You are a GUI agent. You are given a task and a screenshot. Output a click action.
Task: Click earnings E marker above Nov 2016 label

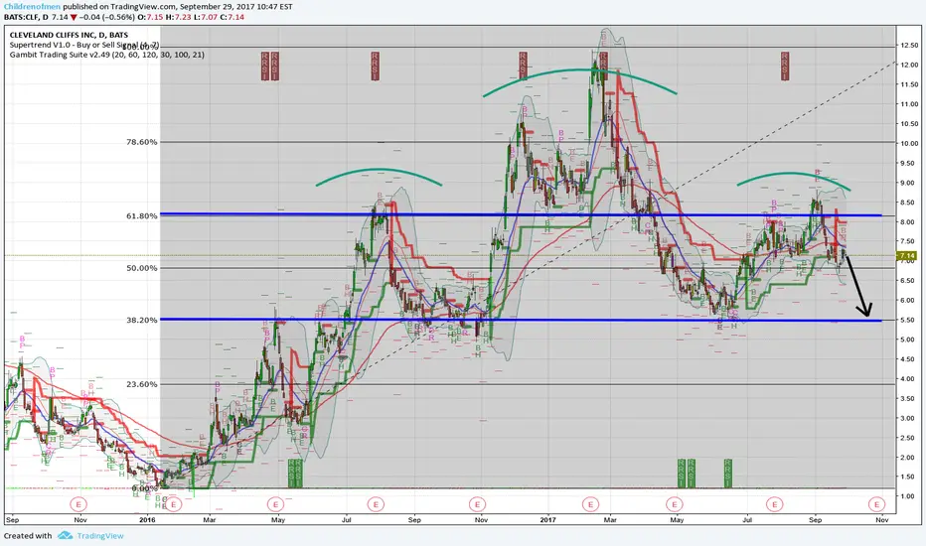click(477, 504)
